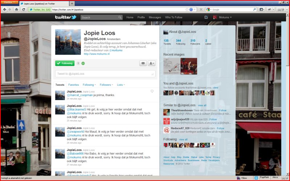The height and width of the screenshot is (181, 290).
Task: Open the address bar history dropdown arrow
Action: 195,10
